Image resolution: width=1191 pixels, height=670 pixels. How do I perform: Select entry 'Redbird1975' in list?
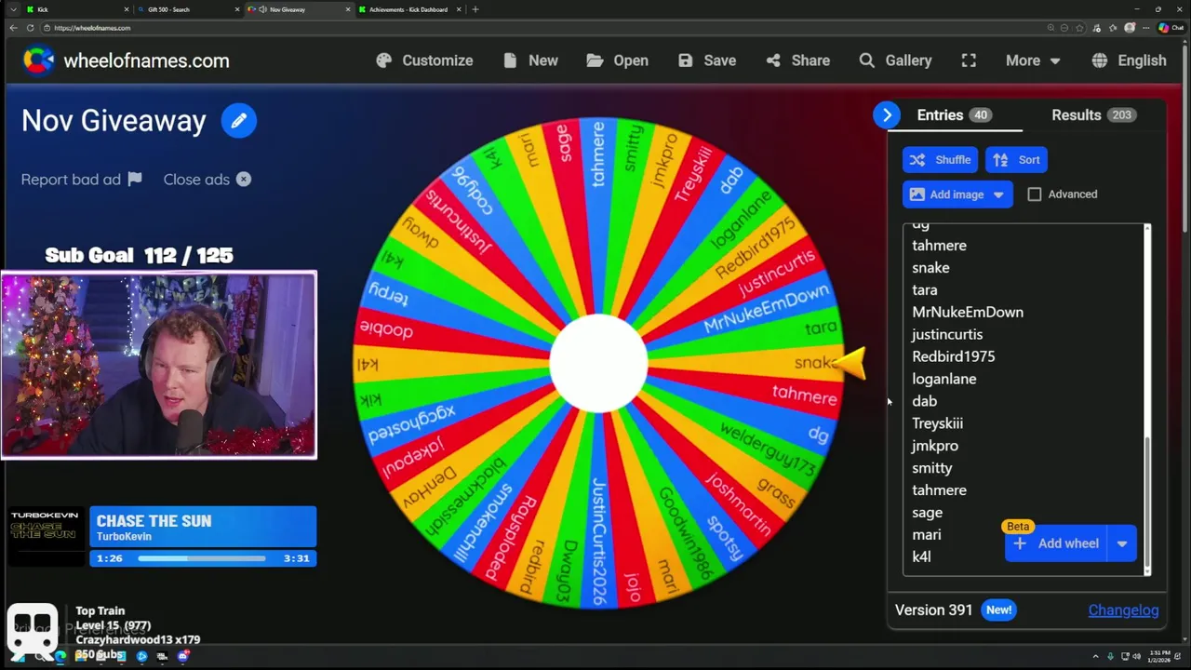point(953,356)
